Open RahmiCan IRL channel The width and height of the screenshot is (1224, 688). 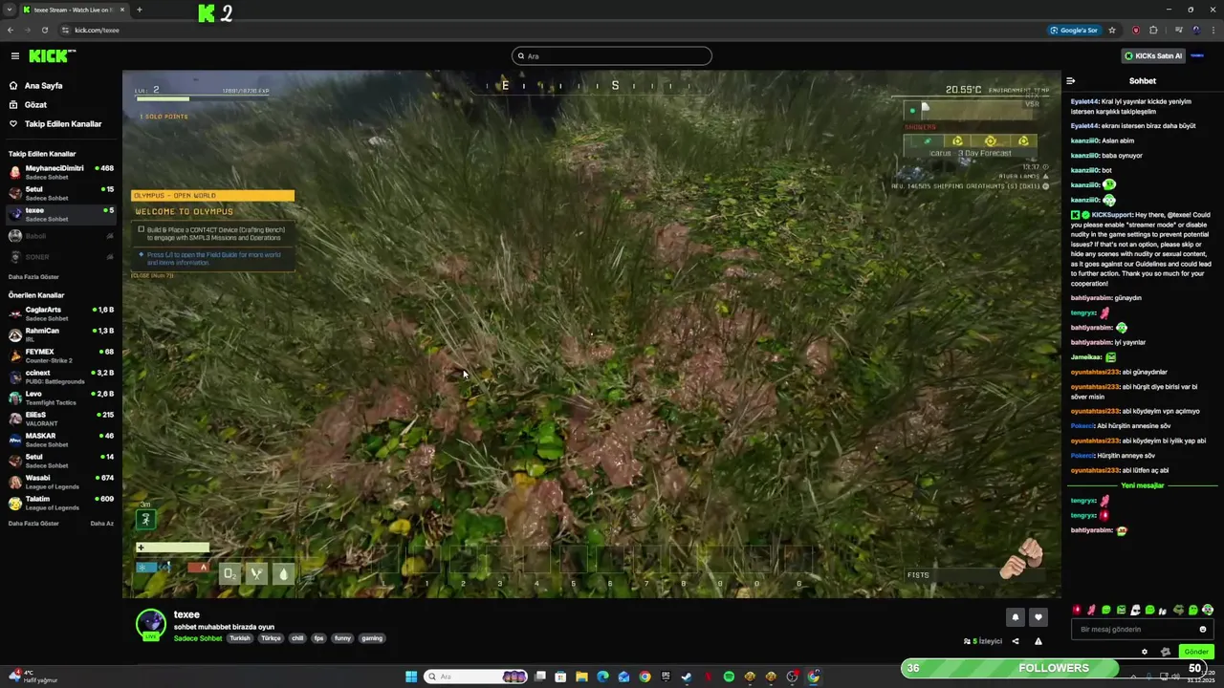(61, 334)
